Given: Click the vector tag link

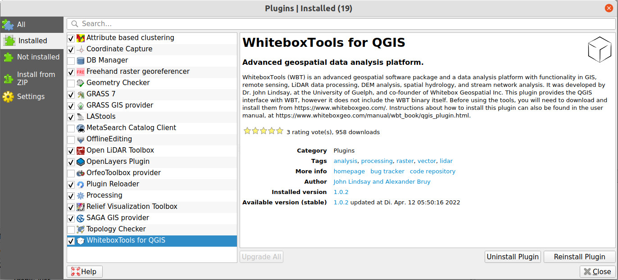Looking at the screenshot, I should [x=427, y=161].
